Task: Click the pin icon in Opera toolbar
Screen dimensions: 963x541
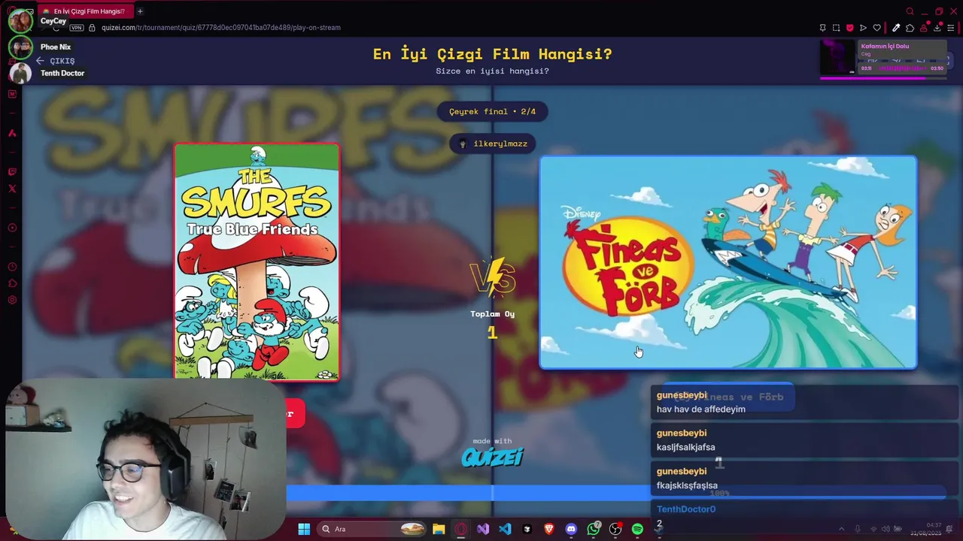Action: click(x=822, y=28)
